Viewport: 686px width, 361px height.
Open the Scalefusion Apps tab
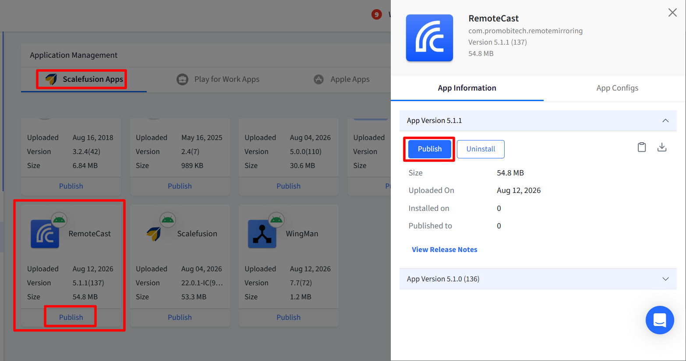[84, 79]
